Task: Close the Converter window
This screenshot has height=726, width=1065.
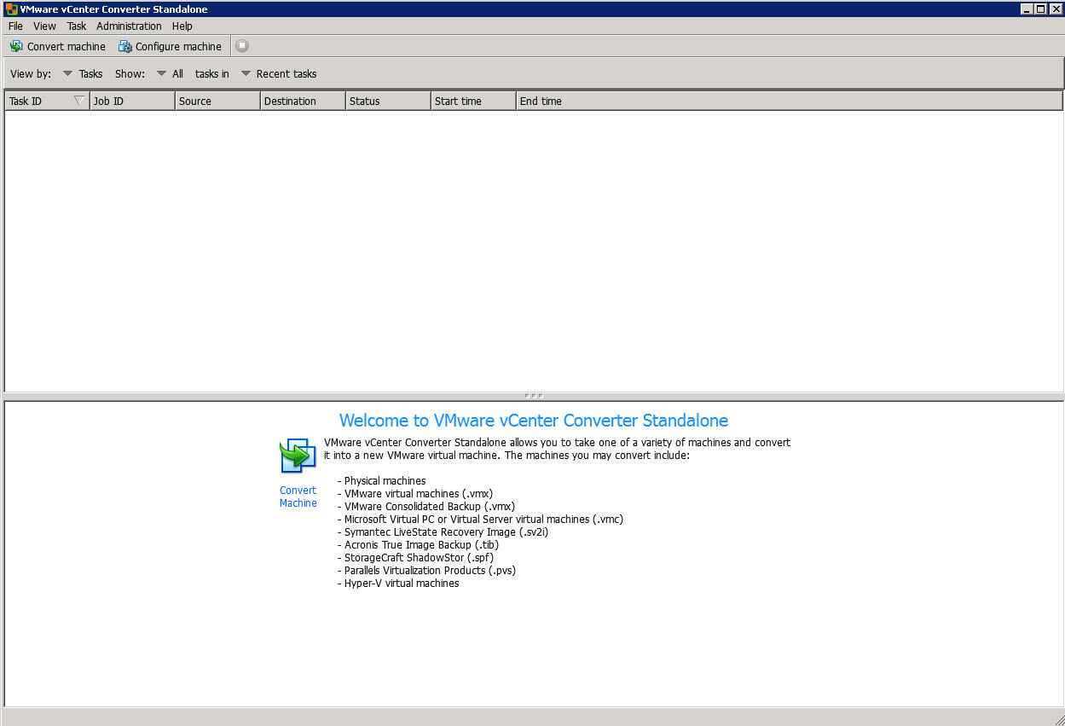Action: pyautogui.click(x=1056, y=9)
